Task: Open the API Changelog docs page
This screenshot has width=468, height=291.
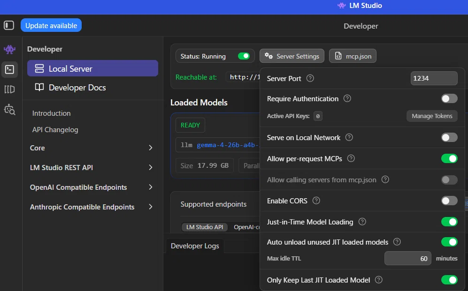Action: click(55, 129)
